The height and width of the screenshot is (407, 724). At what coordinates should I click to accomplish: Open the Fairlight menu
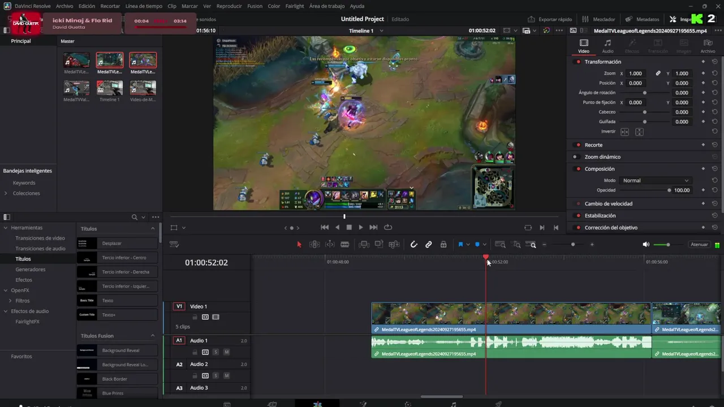coord(295,6)
